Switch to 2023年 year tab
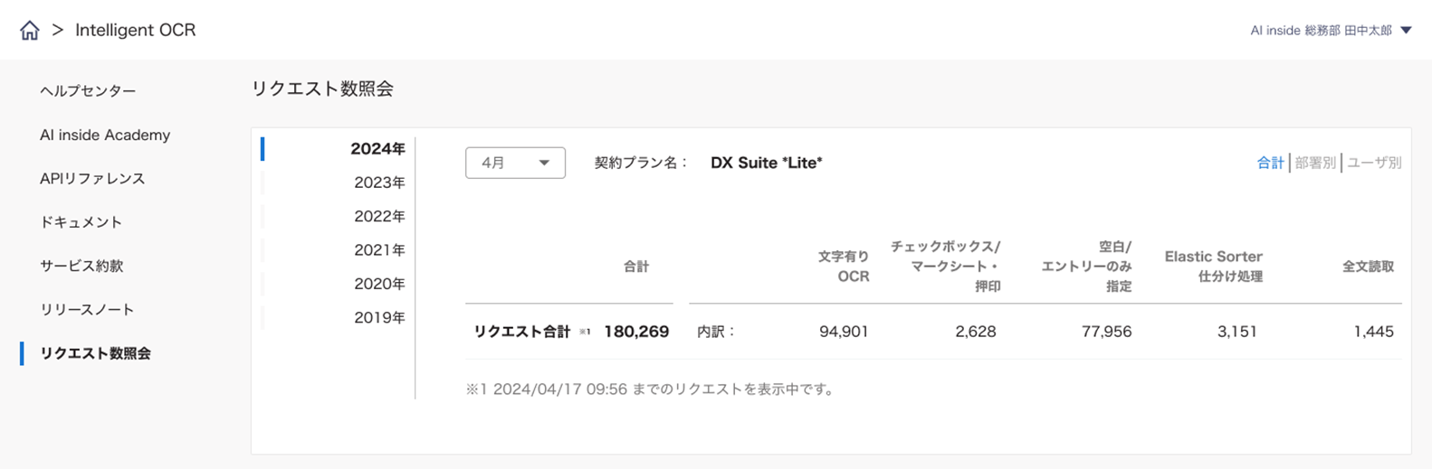This screenshot has width=1432, height=469. [379, 183]
